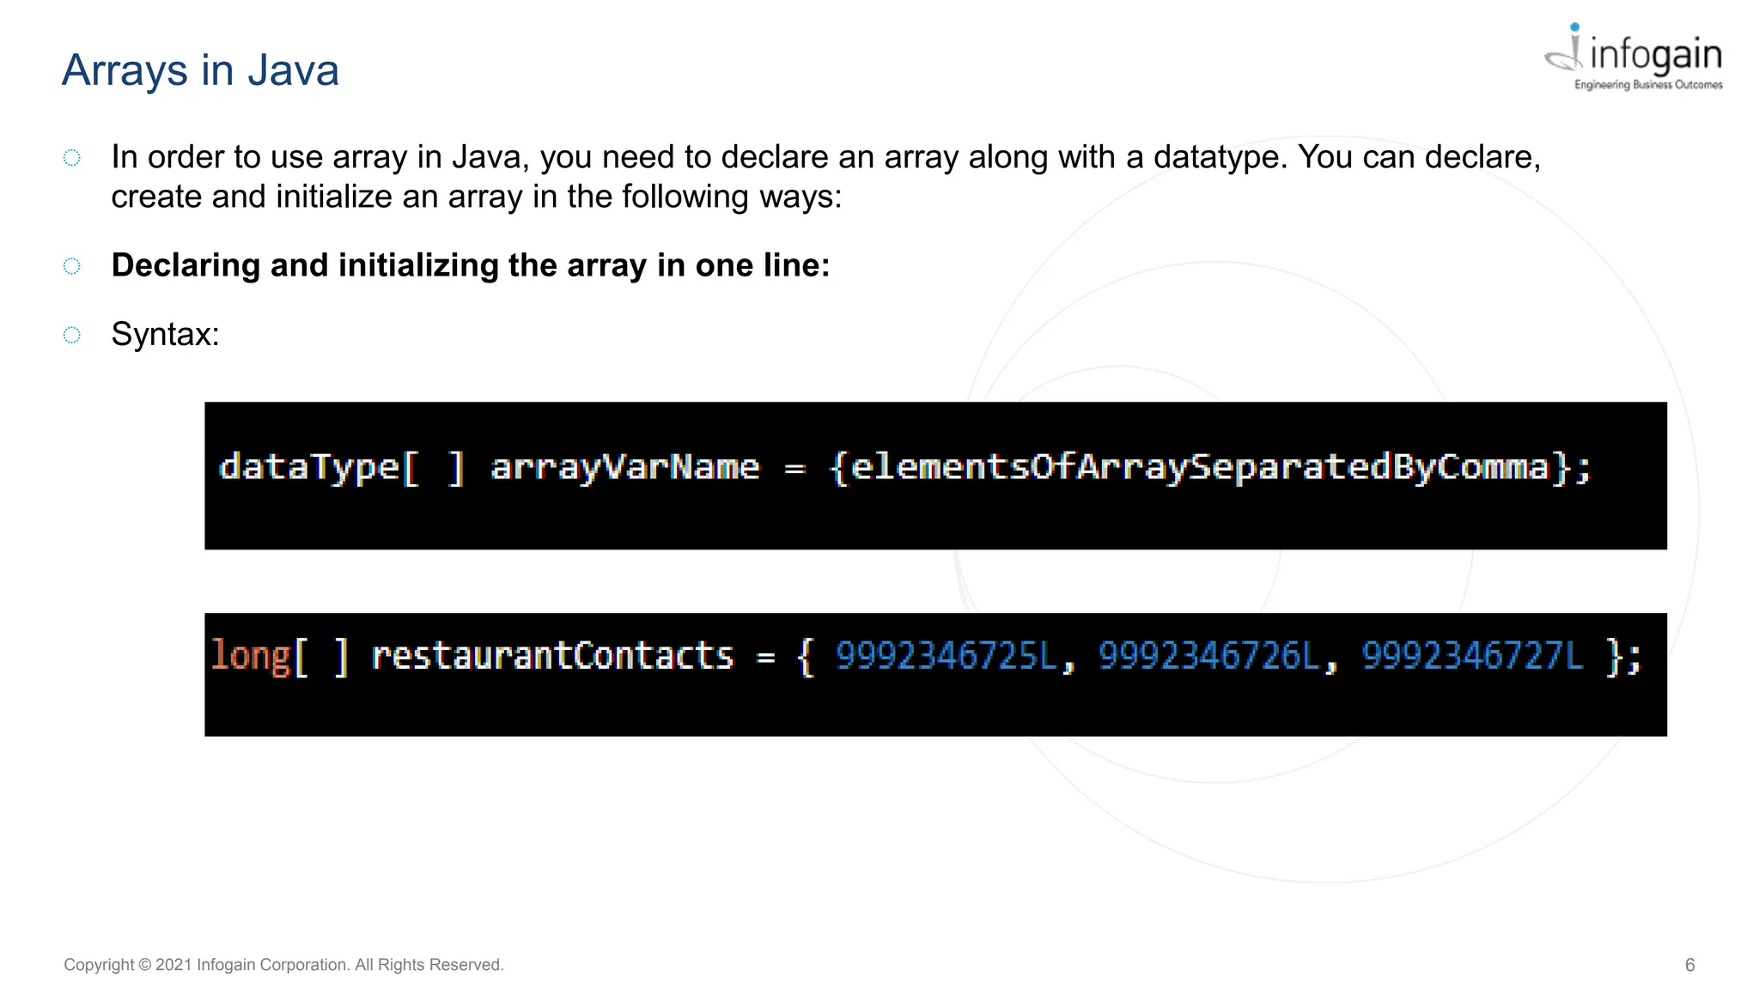Click the copyright notice in footer

pos(283,965)
